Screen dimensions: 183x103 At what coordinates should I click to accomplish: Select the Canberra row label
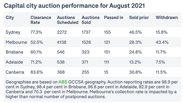click(x=15, y=72)
